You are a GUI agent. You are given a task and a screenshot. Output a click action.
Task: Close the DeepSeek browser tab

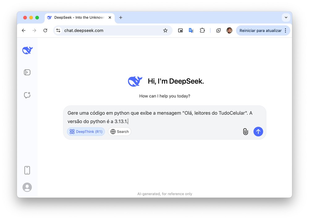pos(110,18)
